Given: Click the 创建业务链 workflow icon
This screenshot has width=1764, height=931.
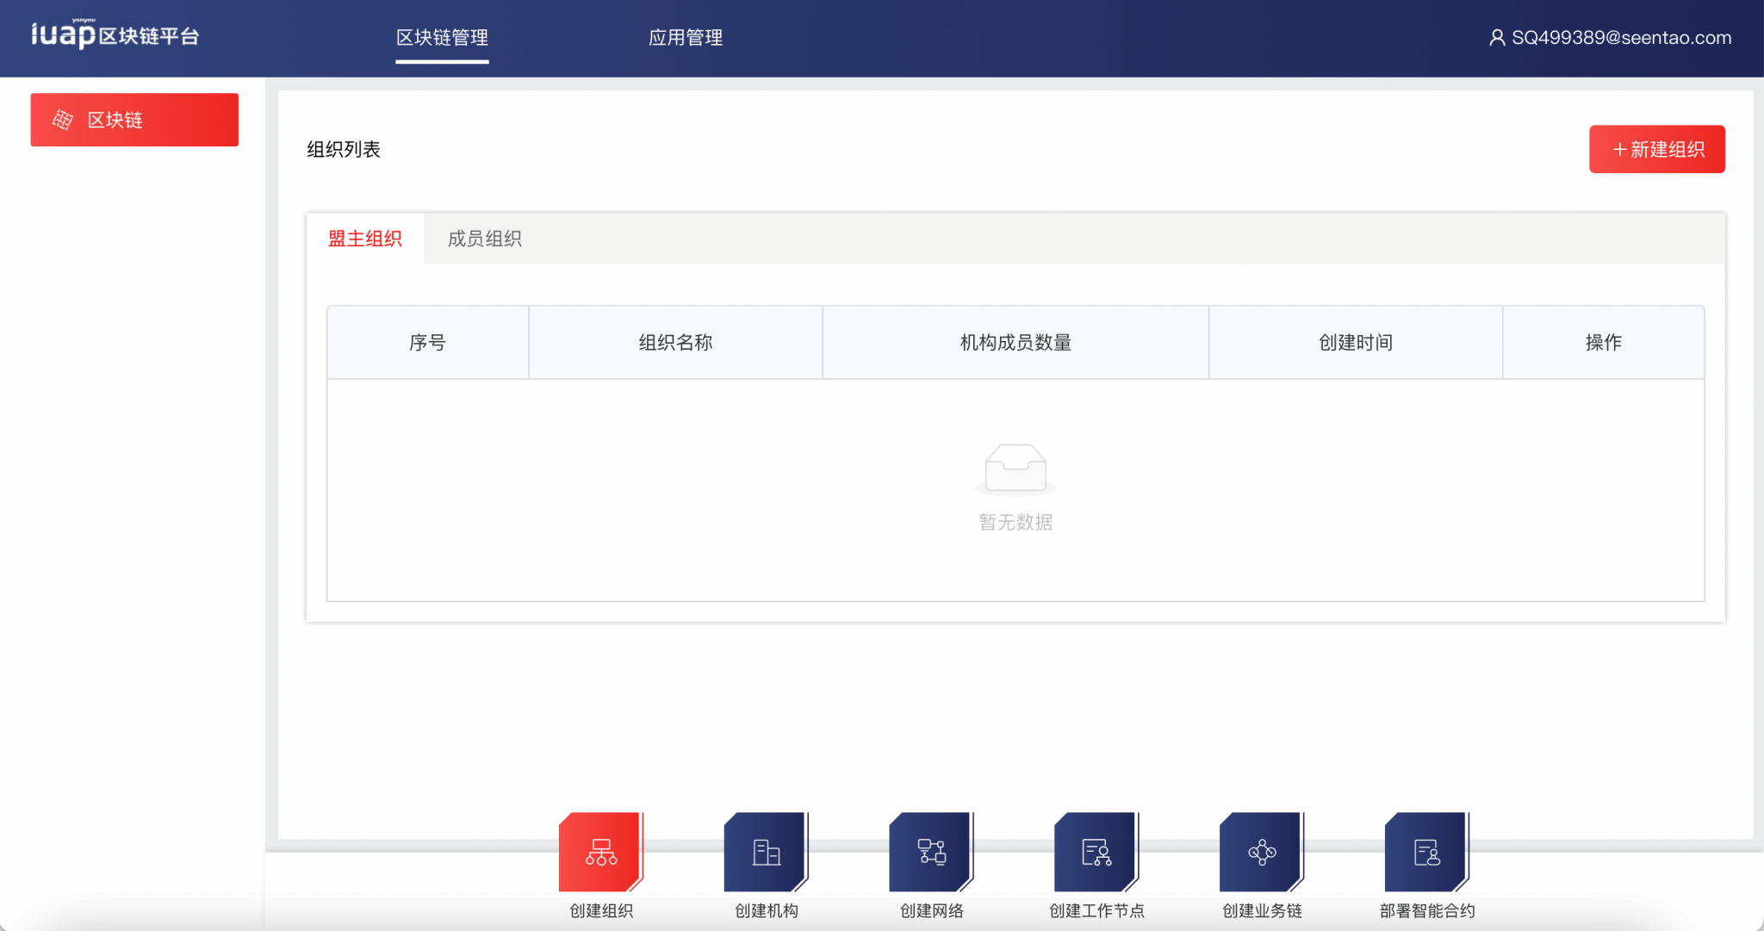Looking at the screenshot, I should point(1261,852).
